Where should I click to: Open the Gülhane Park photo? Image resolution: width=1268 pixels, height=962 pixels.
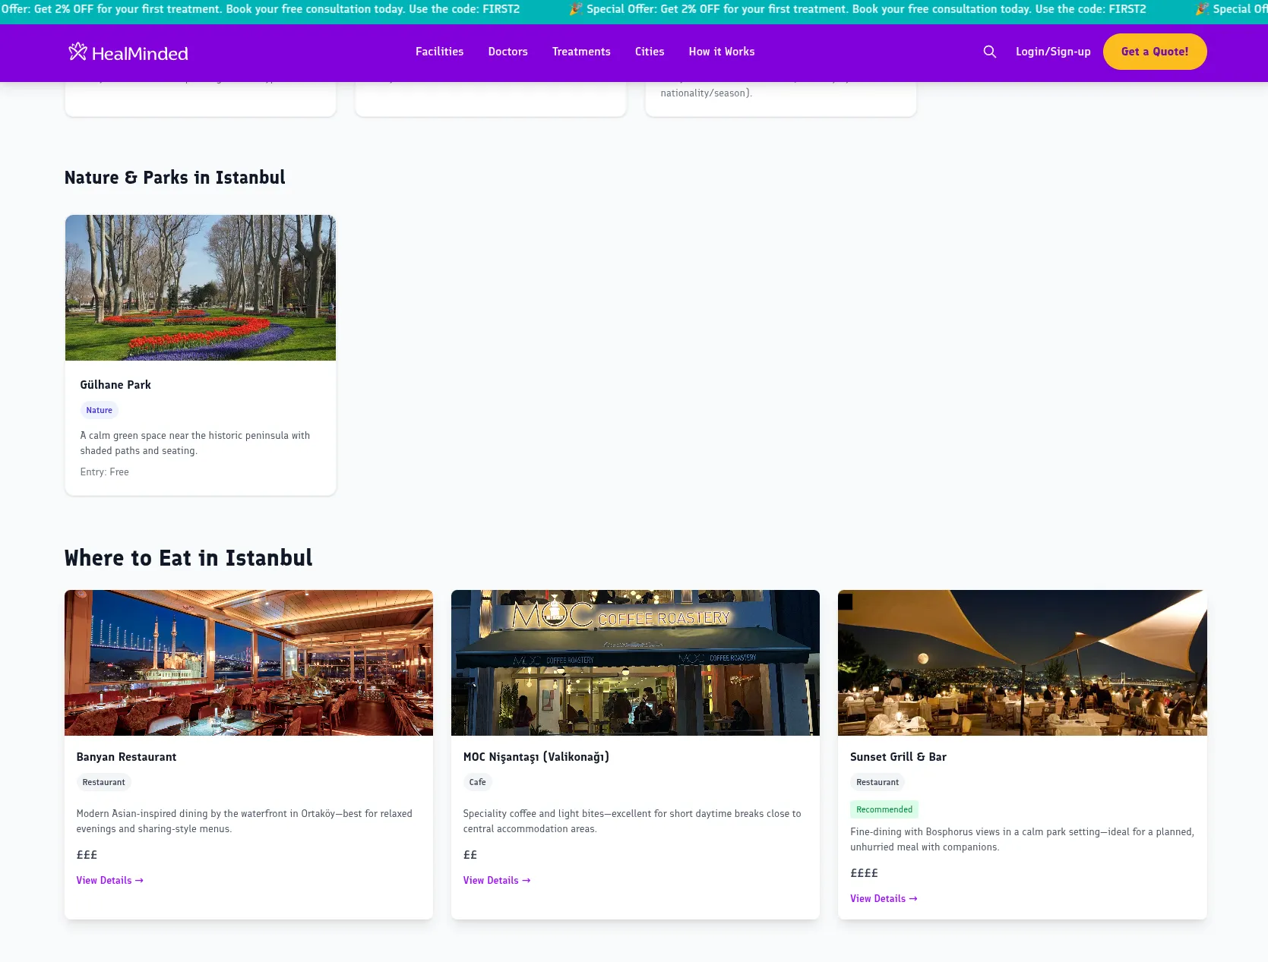coord(201,288)
